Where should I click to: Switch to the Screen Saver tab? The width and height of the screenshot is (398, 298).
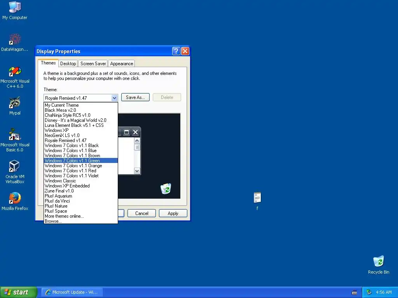click(x=93, y=64)
